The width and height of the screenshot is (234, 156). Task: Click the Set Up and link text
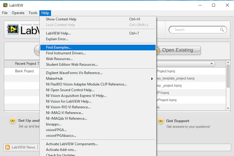(29, 120)
